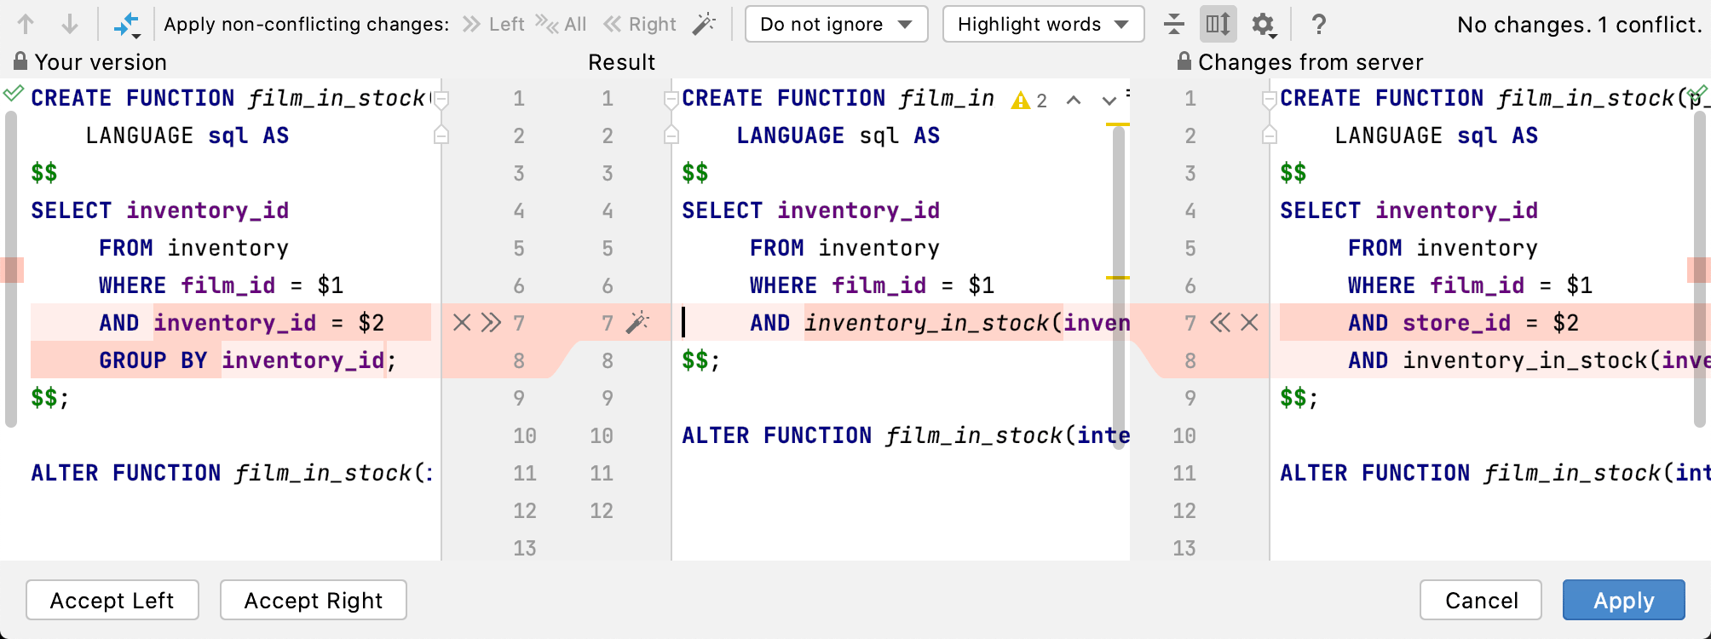This screenshot has width=1711, height=639.
Task: Apply All non-conflicting changes
Action: [x=562, y=25]
